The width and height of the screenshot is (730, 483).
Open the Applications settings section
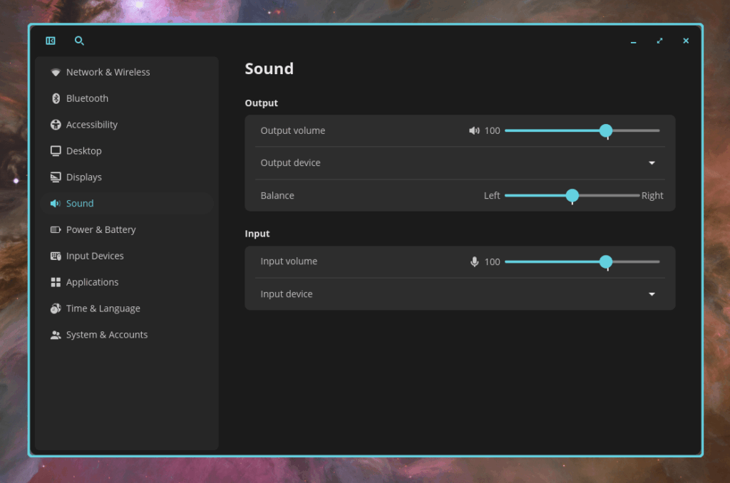[x=92, y=282]
